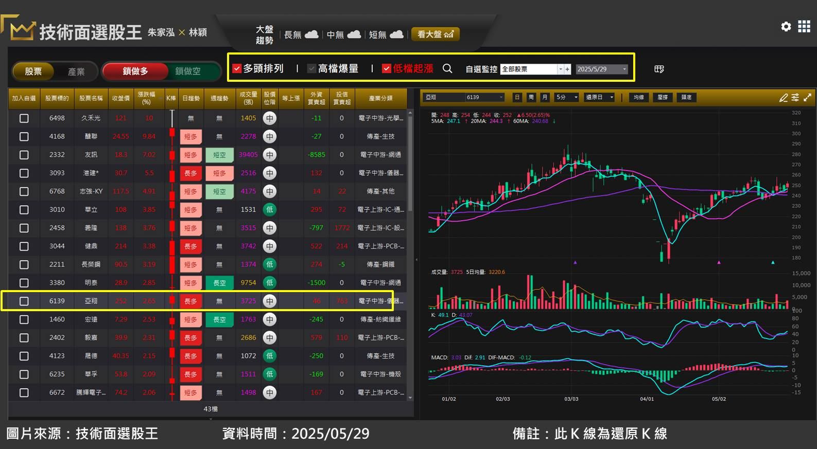
Task: Click the 短多 daily tag for 4168 醣聯
Action: (x=190, y=137)
